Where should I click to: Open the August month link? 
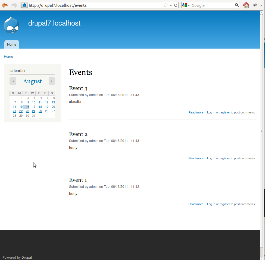click(x=32, y=81)
